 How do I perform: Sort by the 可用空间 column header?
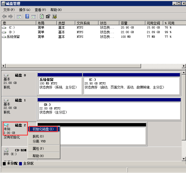[x=154, y=23]
